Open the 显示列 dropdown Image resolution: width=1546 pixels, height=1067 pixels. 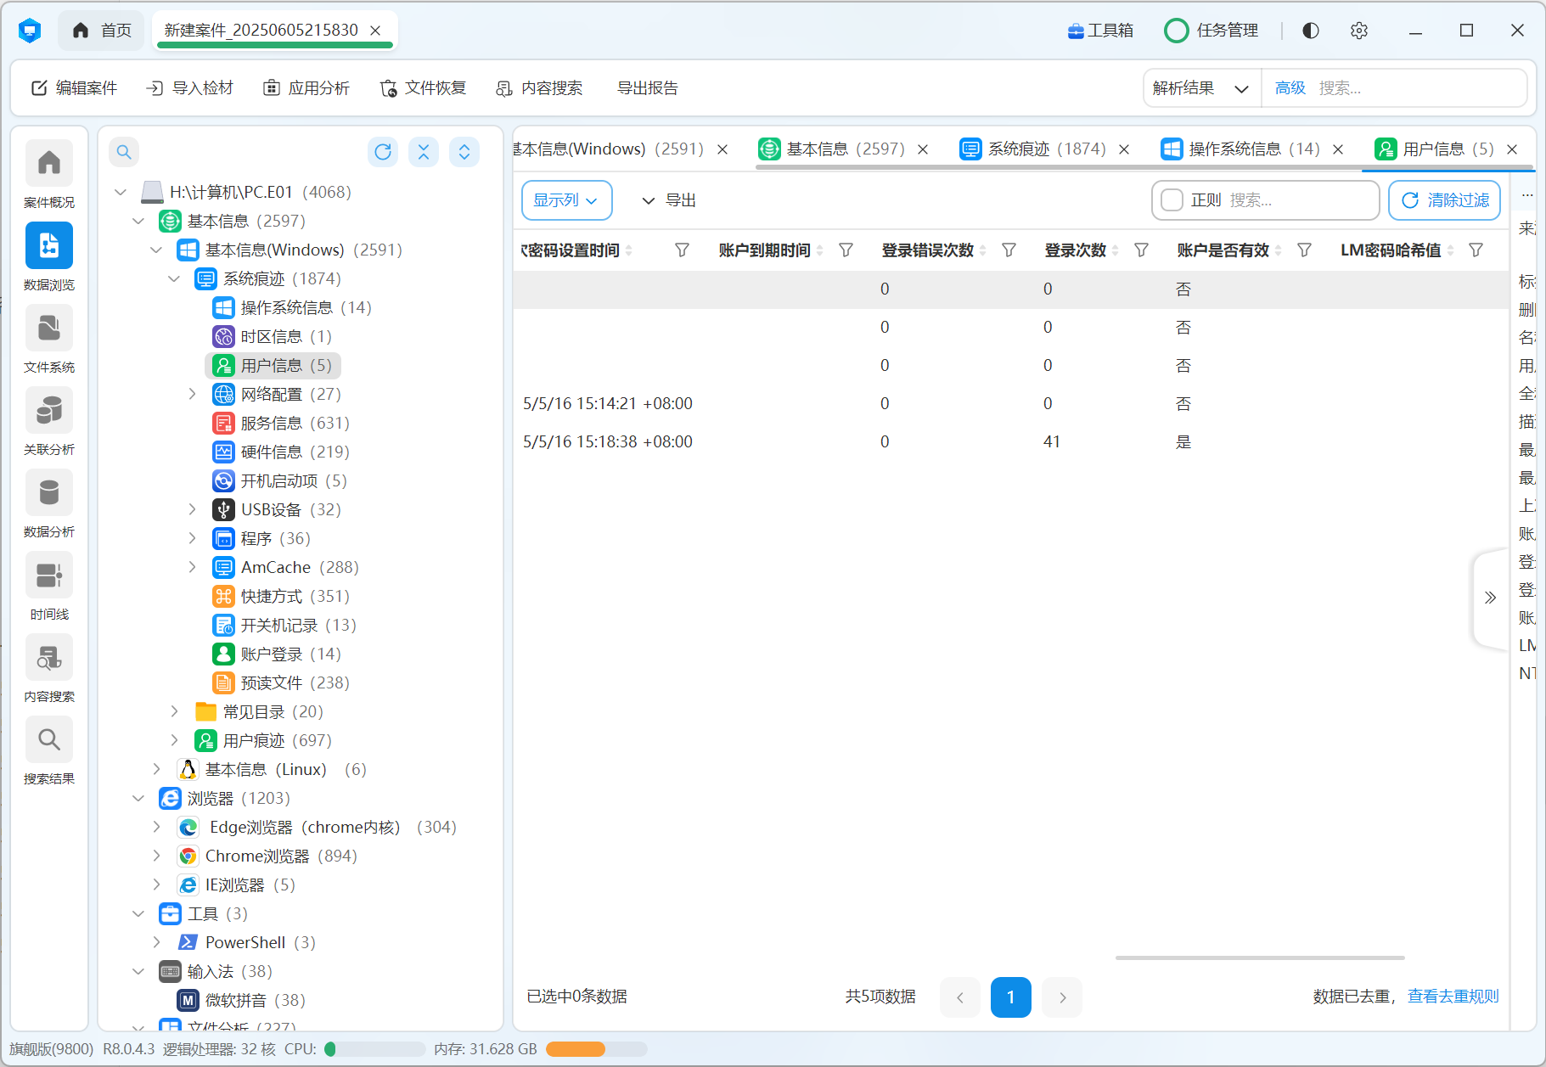pos(566,200)
